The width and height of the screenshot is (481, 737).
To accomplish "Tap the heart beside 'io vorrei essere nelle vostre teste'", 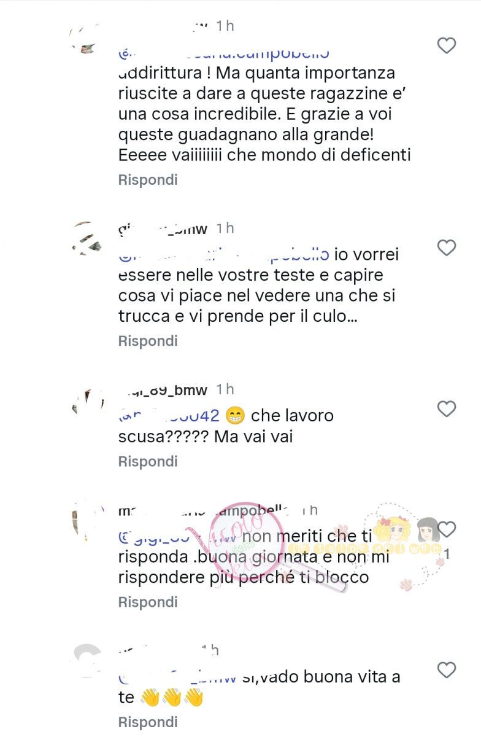I will [447, 248].
